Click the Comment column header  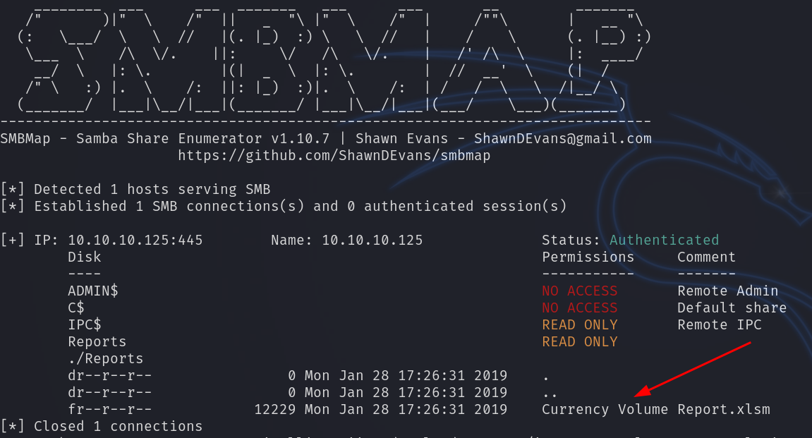coord(706,257)
